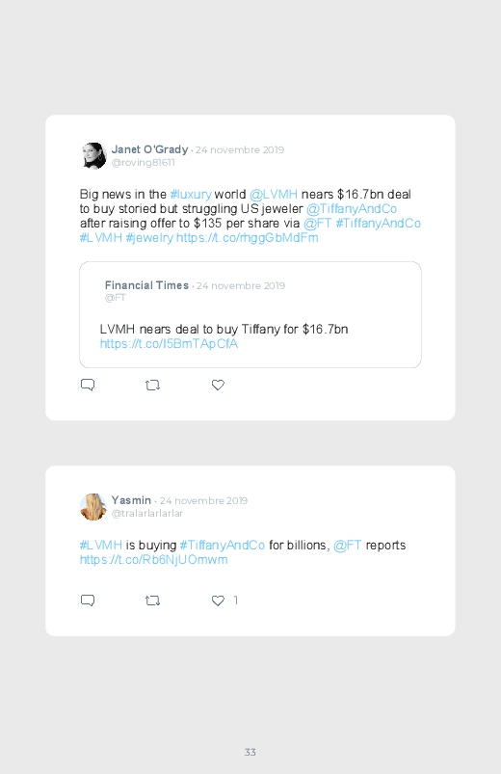Open the @roving81611 handle
Screen dimensions: 501x774
(x=144, y=162)
